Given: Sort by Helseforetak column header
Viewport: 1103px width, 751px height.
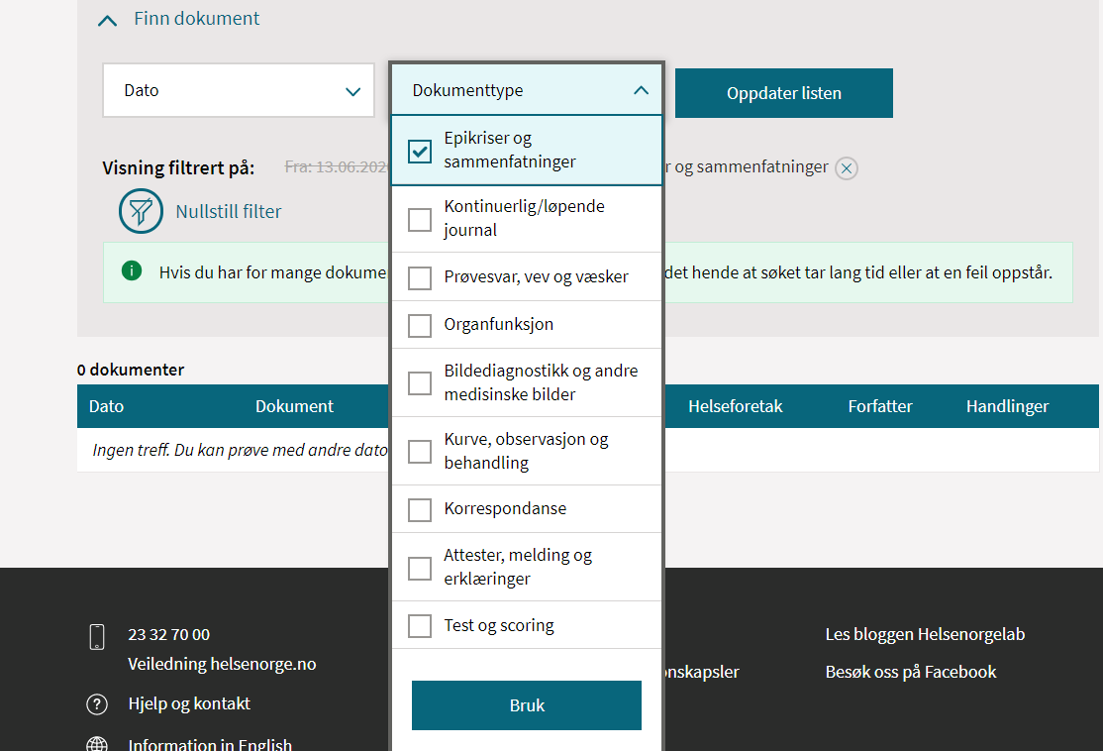Looking at the screenshot, I should pos(735,406).
